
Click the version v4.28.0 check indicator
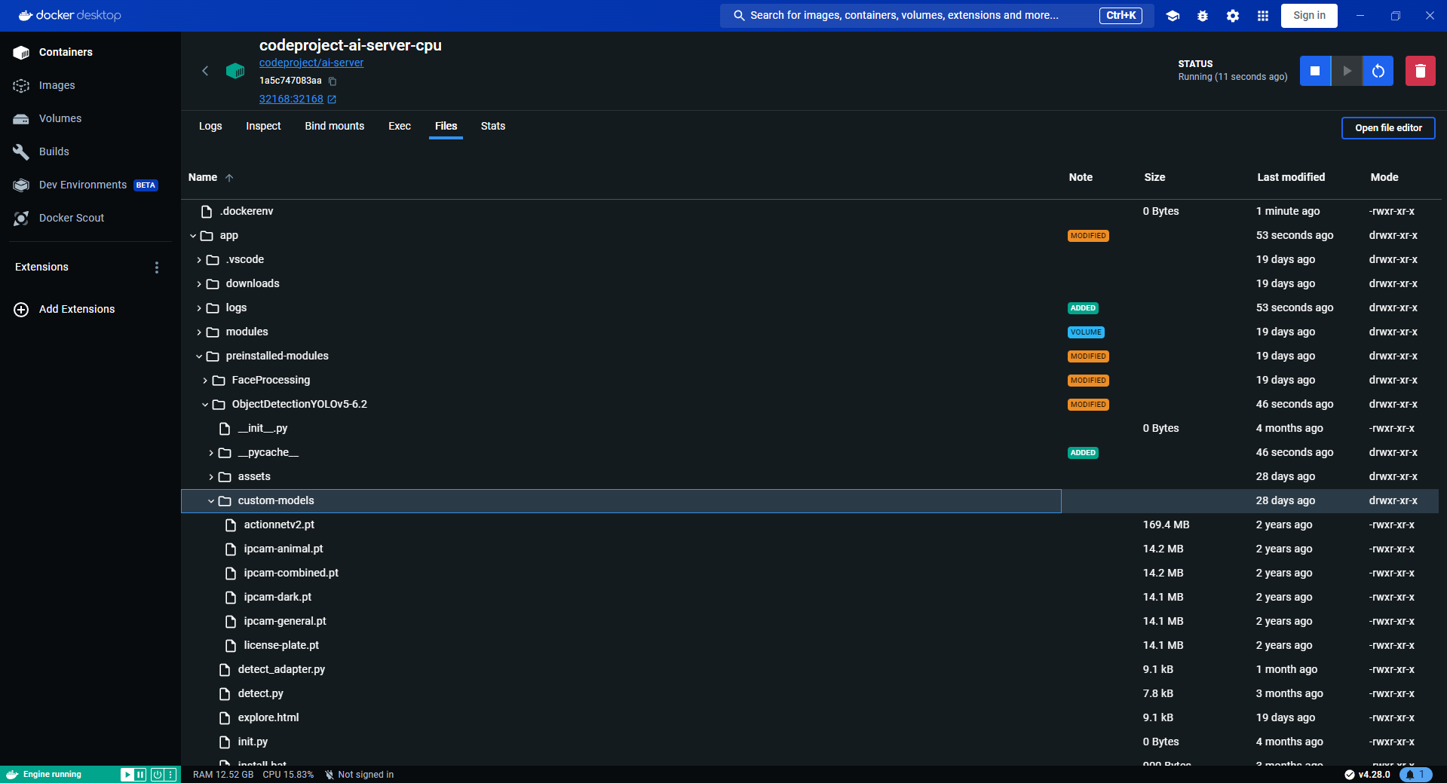(1367, 775)
